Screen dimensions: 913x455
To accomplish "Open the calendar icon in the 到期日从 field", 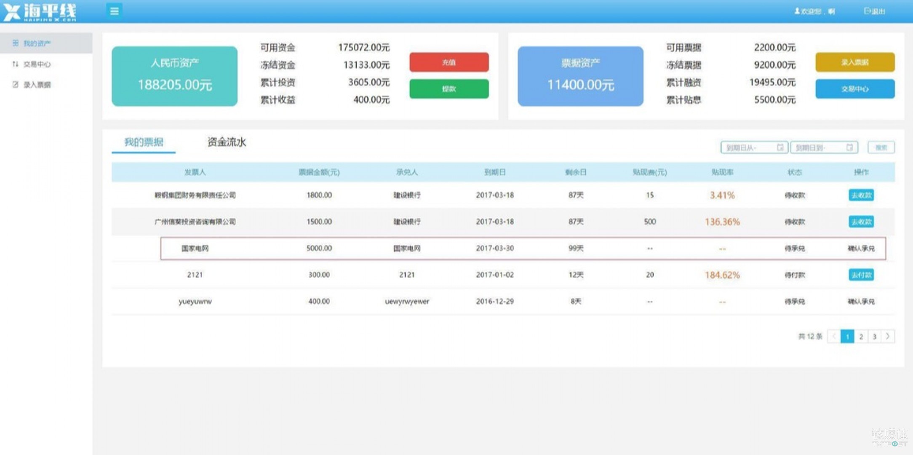I will click(781, 147).
